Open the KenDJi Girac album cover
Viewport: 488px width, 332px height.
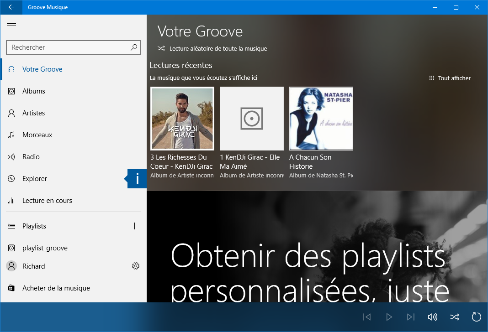(x=182, y=118)
